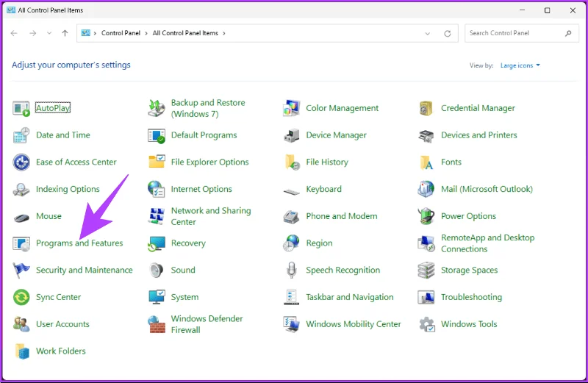Click the All Control Panel Items breadcrumb
Viewport: 588px width, 383px height.
(x=185, y=33)
